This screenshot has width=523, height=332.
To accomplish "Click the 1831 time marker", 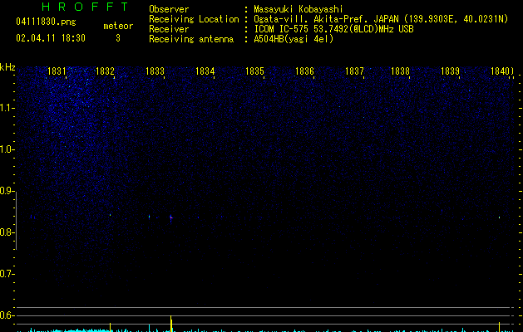I will coord(57,71).
